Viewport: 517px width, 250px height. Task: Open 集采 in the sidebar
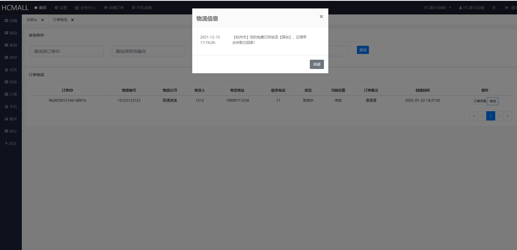(x=11, y=119)
